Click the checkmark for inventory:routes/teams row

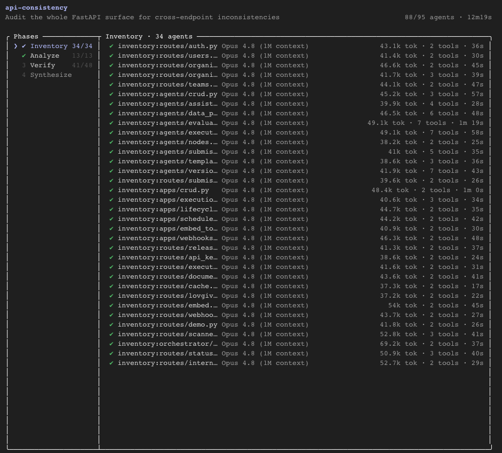(111, 84)
